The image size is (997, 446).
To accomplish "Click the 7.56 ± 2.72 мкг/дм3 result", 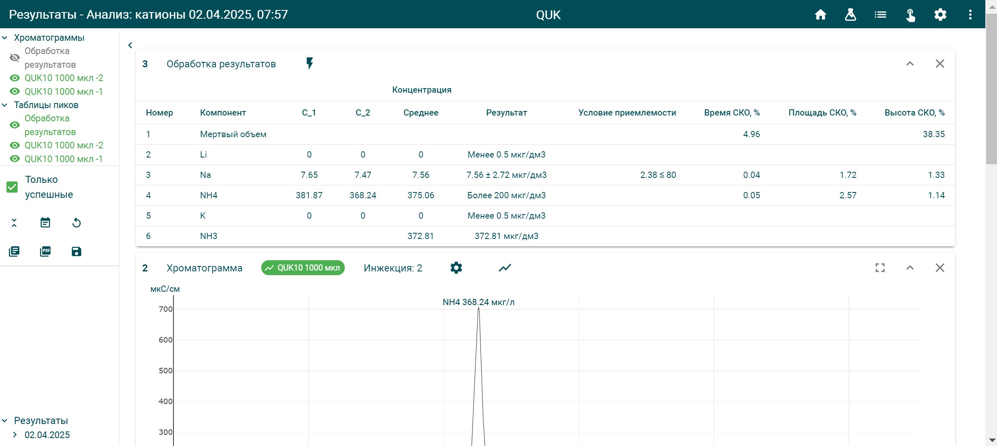I will click(506, 175).
